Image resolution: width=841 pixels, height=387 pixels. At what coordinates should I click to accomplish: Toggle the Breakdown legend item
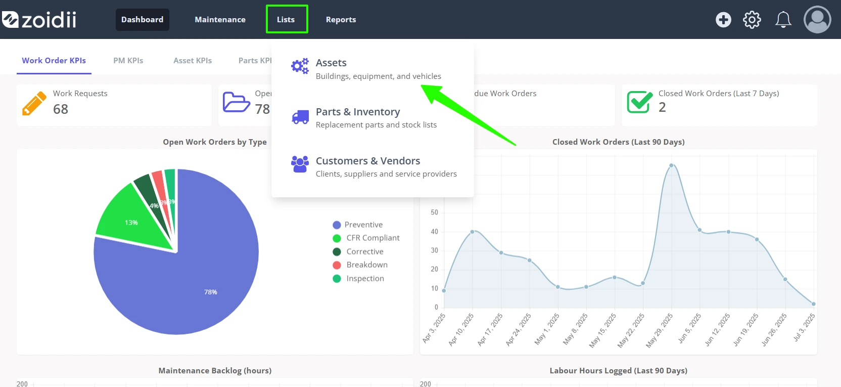point(360,265)
